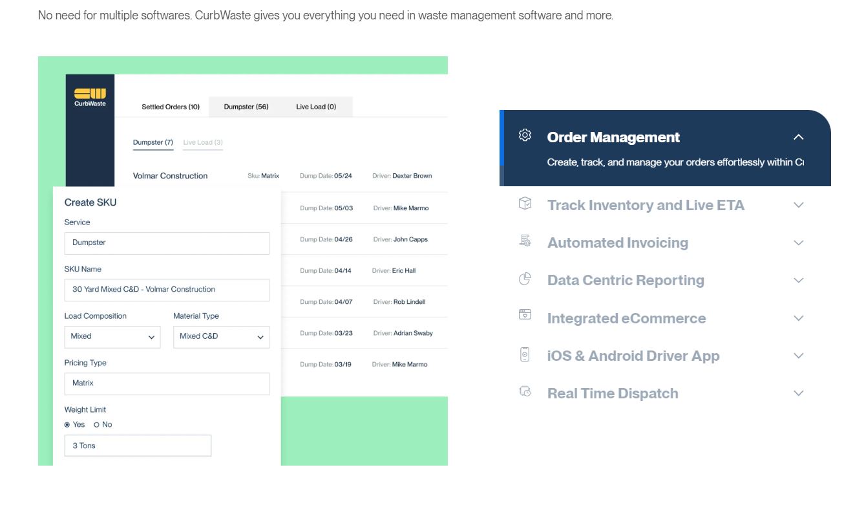
Task: Expand the iOS & Android Driver App chevron
Action: click(799, 356)
